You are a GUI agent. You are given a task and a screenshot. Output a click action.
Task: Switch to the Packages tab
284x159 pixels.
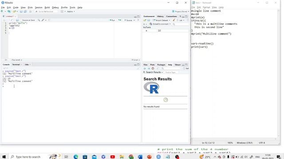click(x=161, y=65)
